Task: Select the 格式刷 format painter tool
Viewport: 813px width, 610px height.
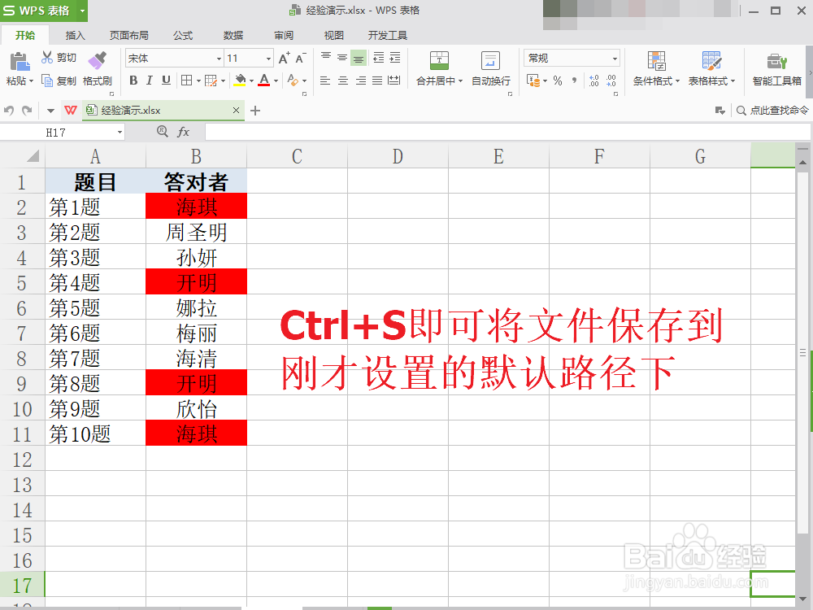Action: (x=98, y=69)
